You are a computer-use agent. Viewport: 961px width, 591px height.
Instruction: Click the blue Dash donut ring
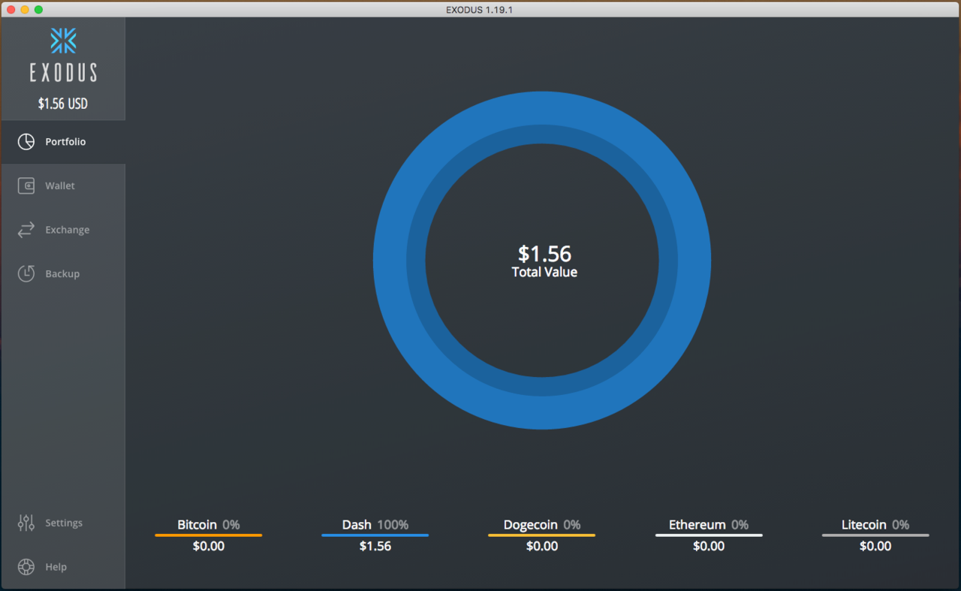pyautogui.click(x=542, y=107)
